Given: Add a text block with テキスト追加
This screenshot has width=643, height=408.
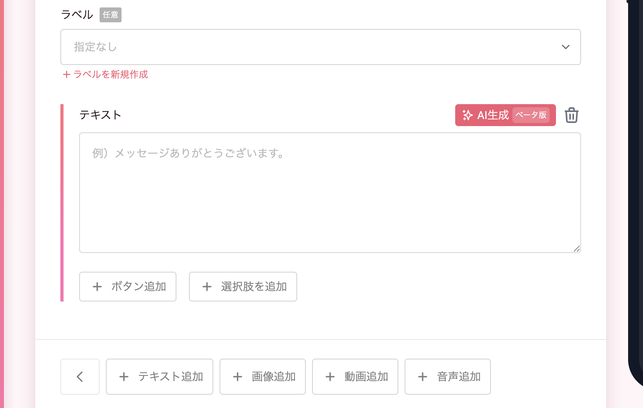Looking at the screenshot, I should point(171,377).
